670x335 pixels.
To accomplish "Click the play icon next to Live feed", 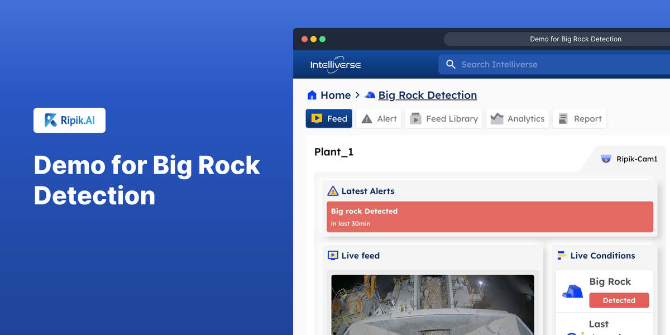I will pyautogui.click(x=334, y=255).
